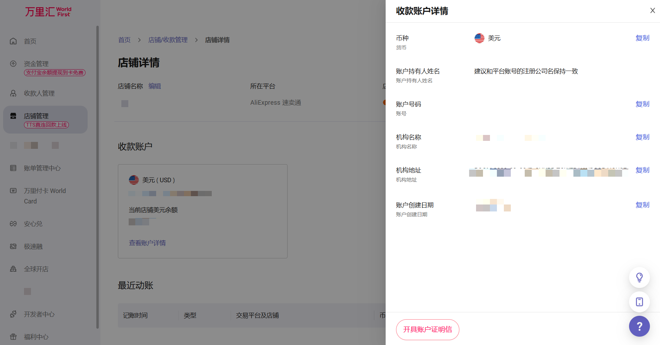
Task: Click the 交易平台及店铺 column header
Action: (257, 315)
